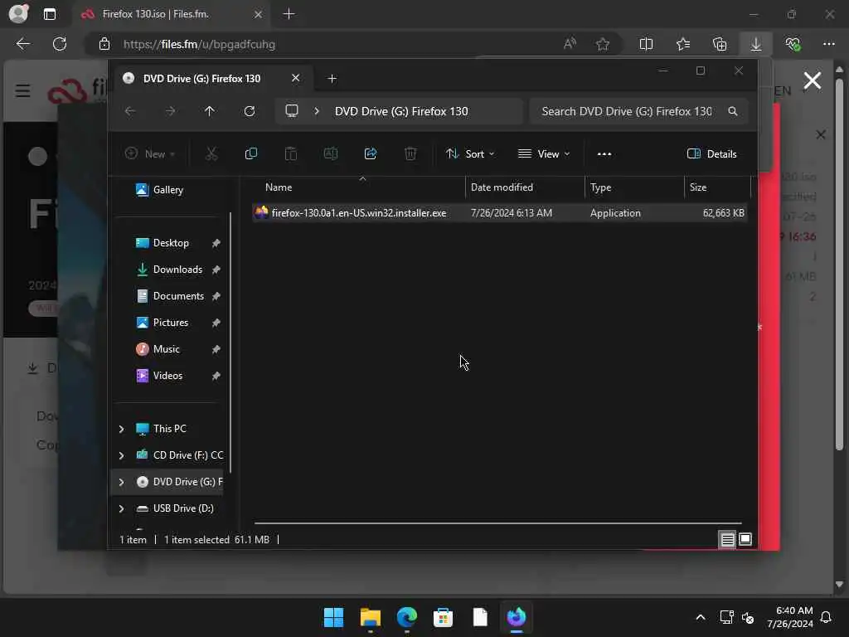Open the View dropdown in Explorer
The width and height of the screenshot is (849, 637).
click(544, 153)
